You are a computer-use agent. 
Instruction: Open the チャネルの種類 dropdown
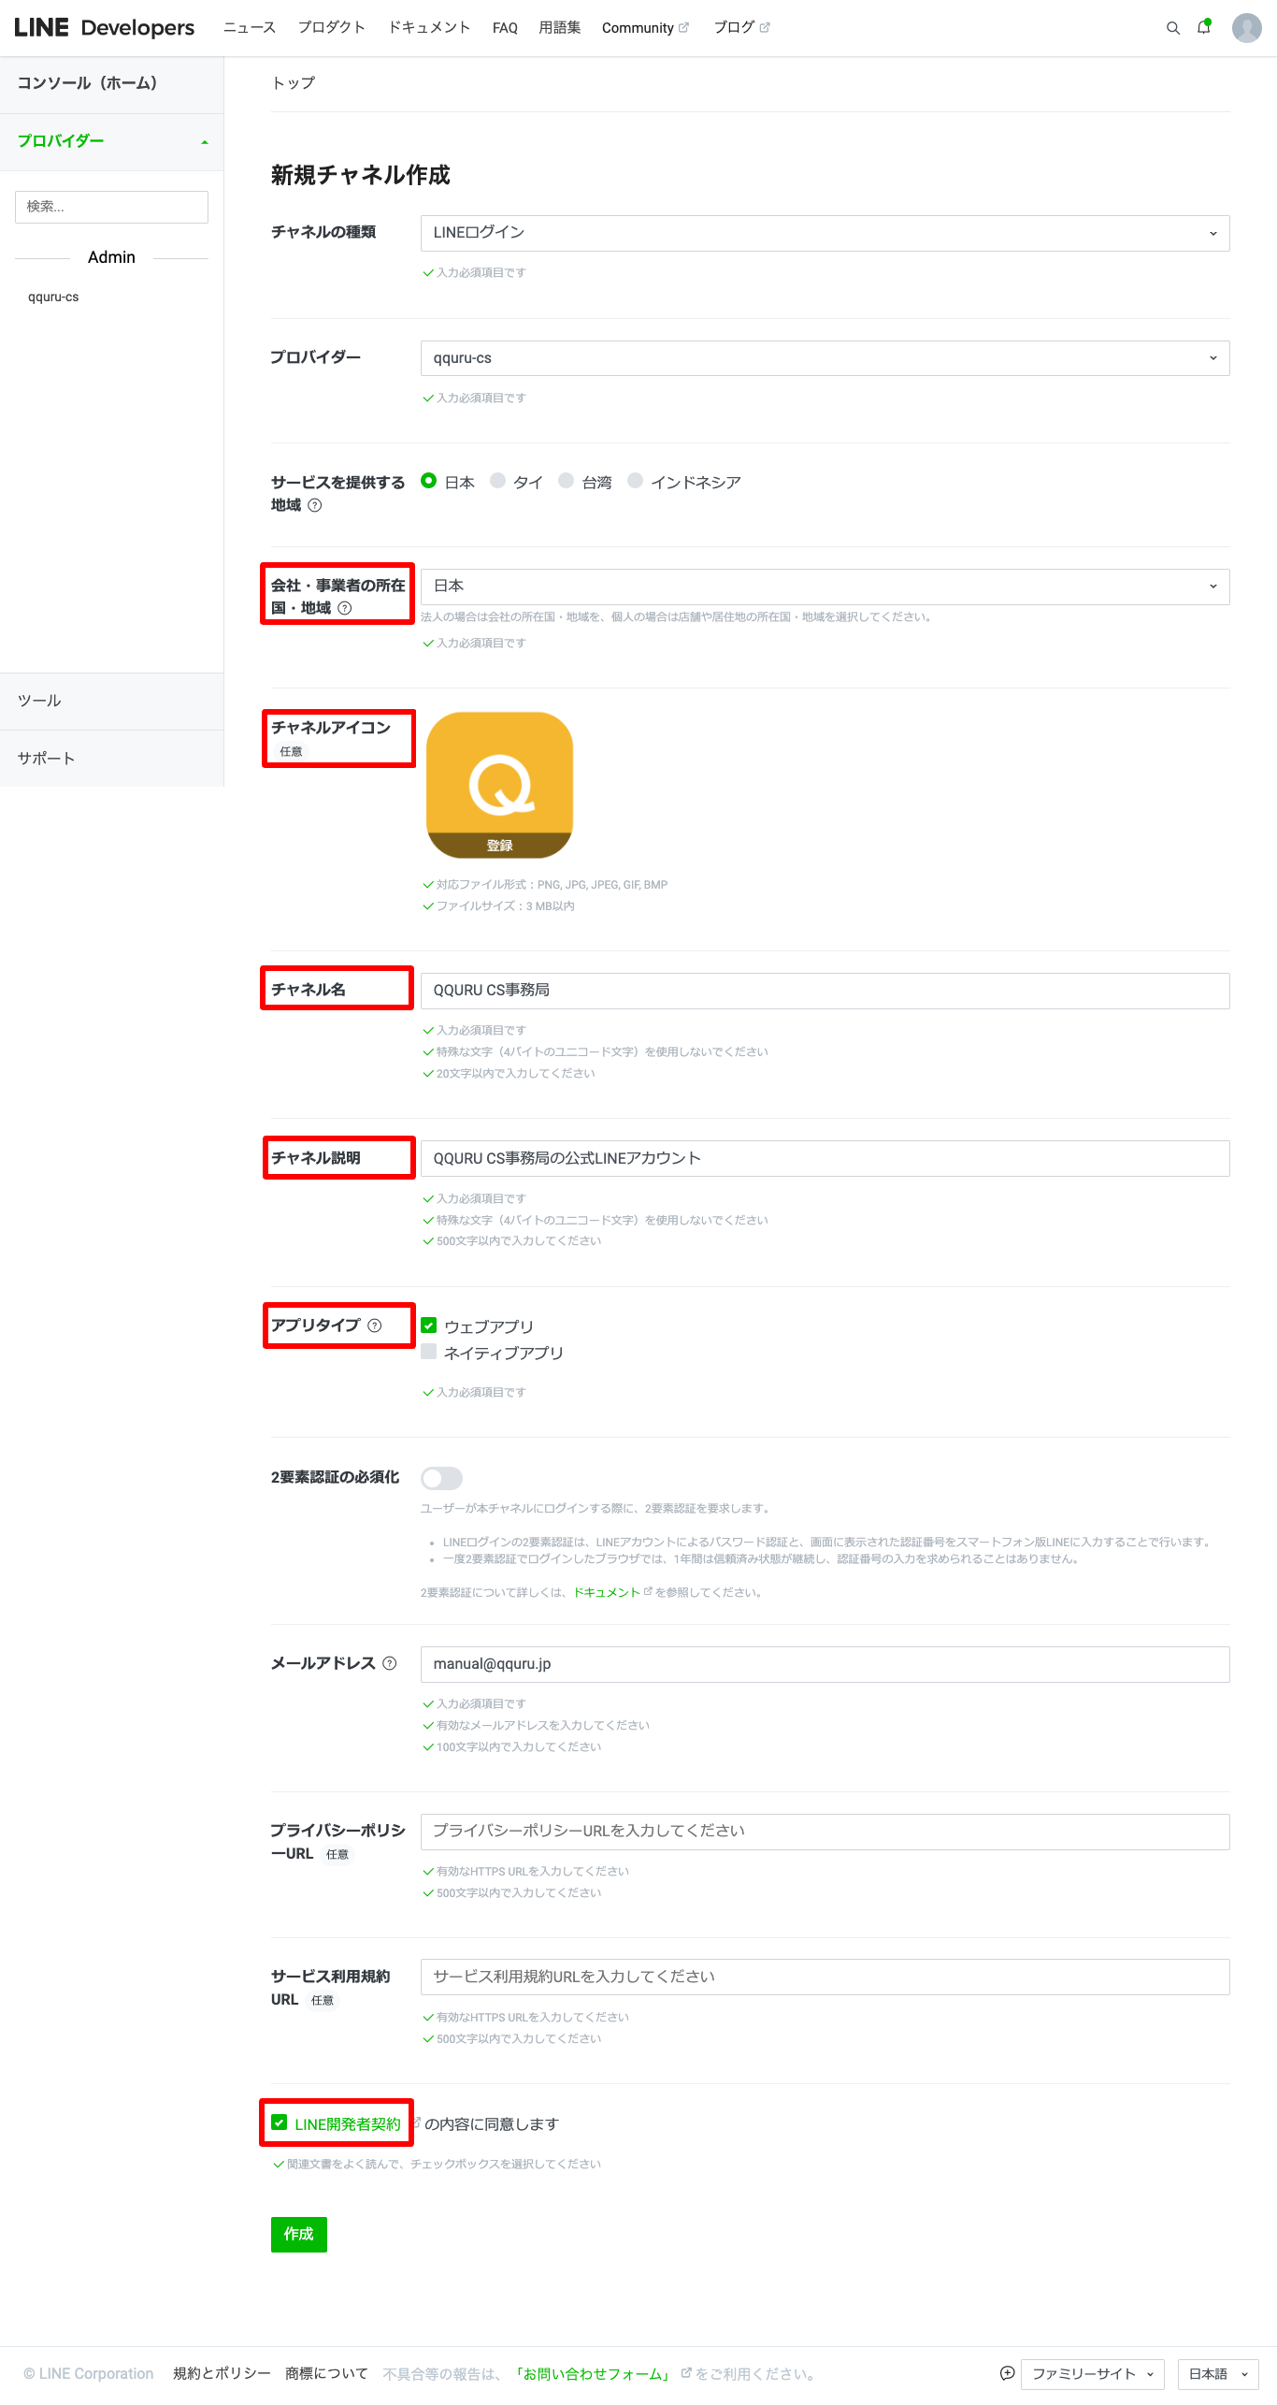click(x=825, y=233)
